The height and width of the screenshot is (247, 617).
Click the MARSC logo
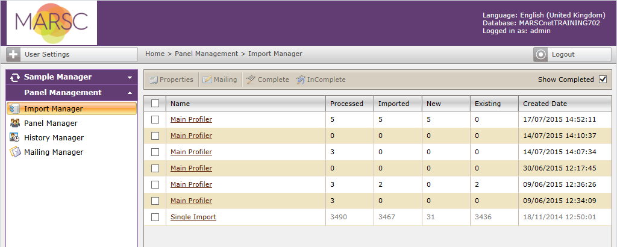(52, 23)
